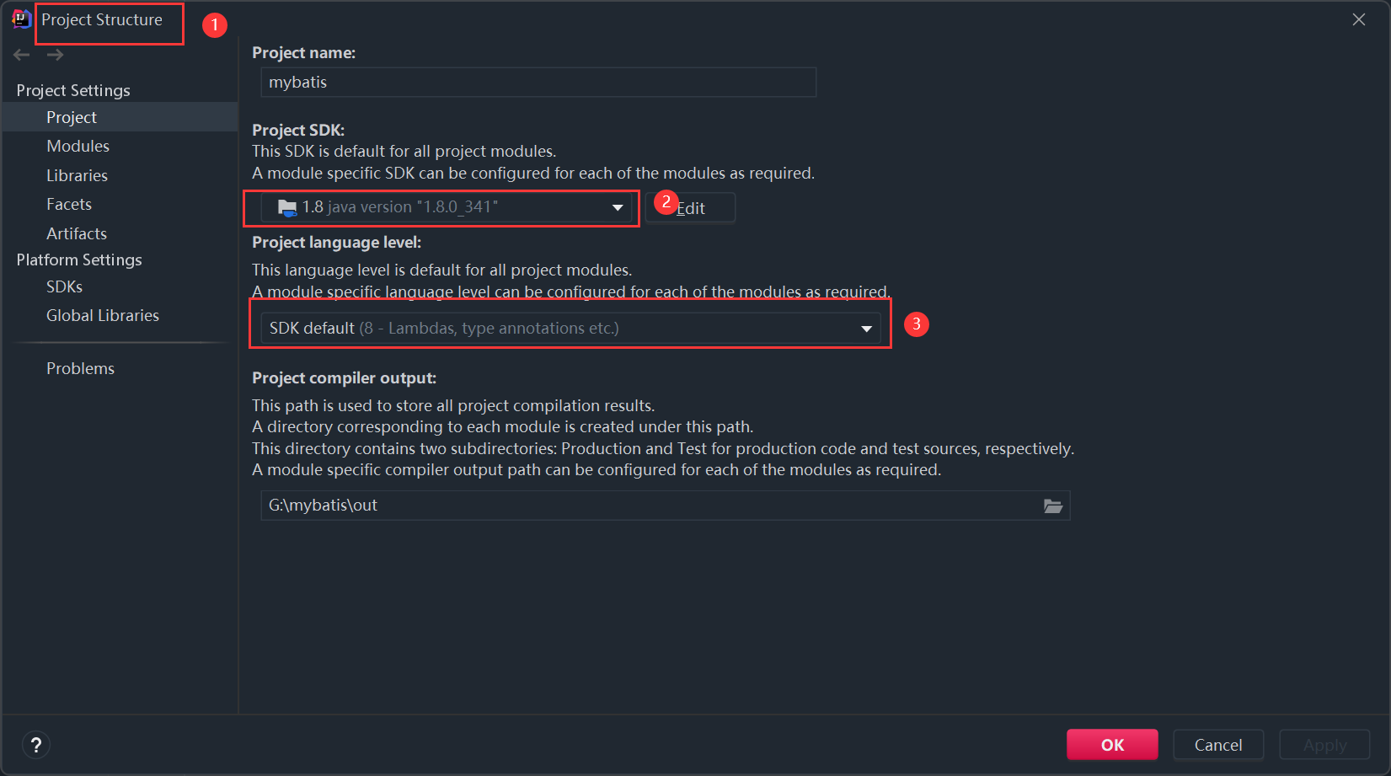
Task: Click the Cancel button
Action: tap(1217, 745)
